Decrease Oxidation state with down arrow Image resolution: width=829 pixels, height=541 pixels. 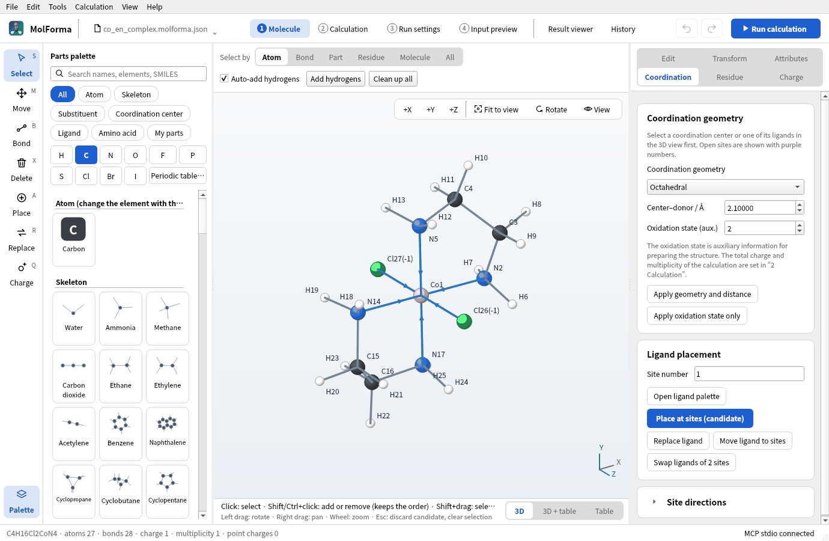pos(800,231)
